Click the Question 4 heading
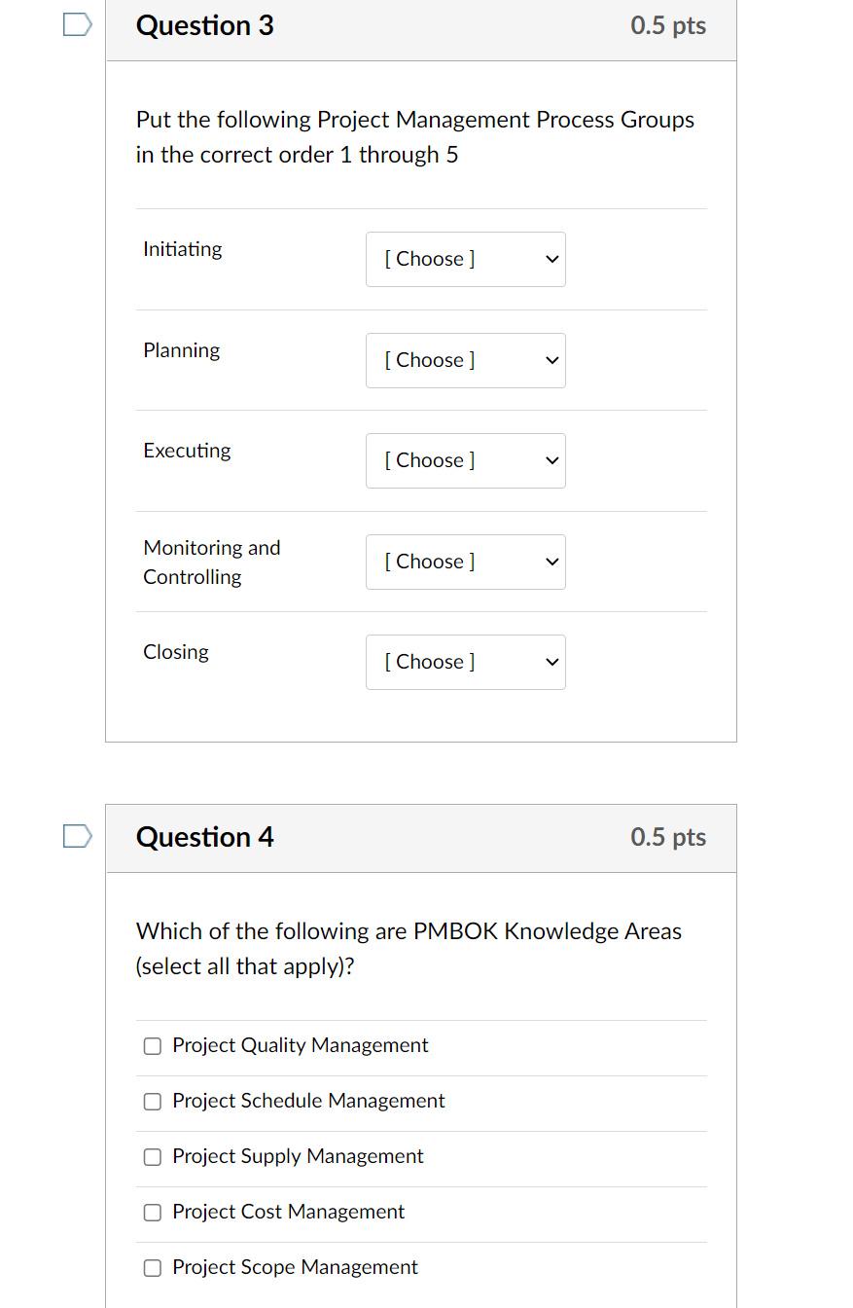The height and width of the screenshot is (1308, 853). 205,837
